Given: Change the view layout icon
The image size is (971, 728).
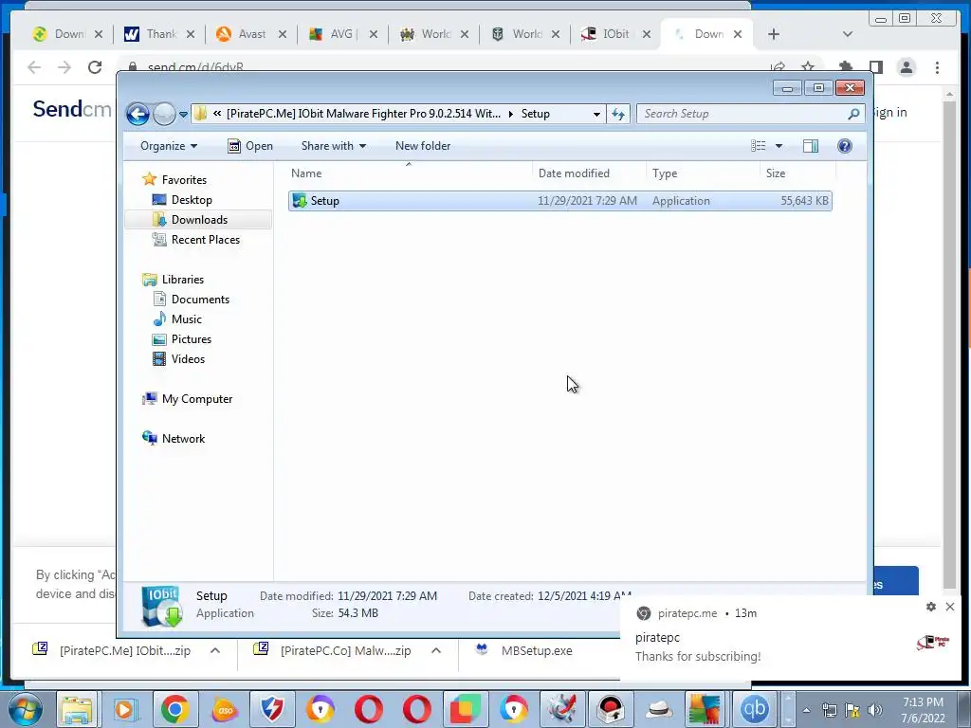Looking at the screenshot, I should click(x=759, y=146).
